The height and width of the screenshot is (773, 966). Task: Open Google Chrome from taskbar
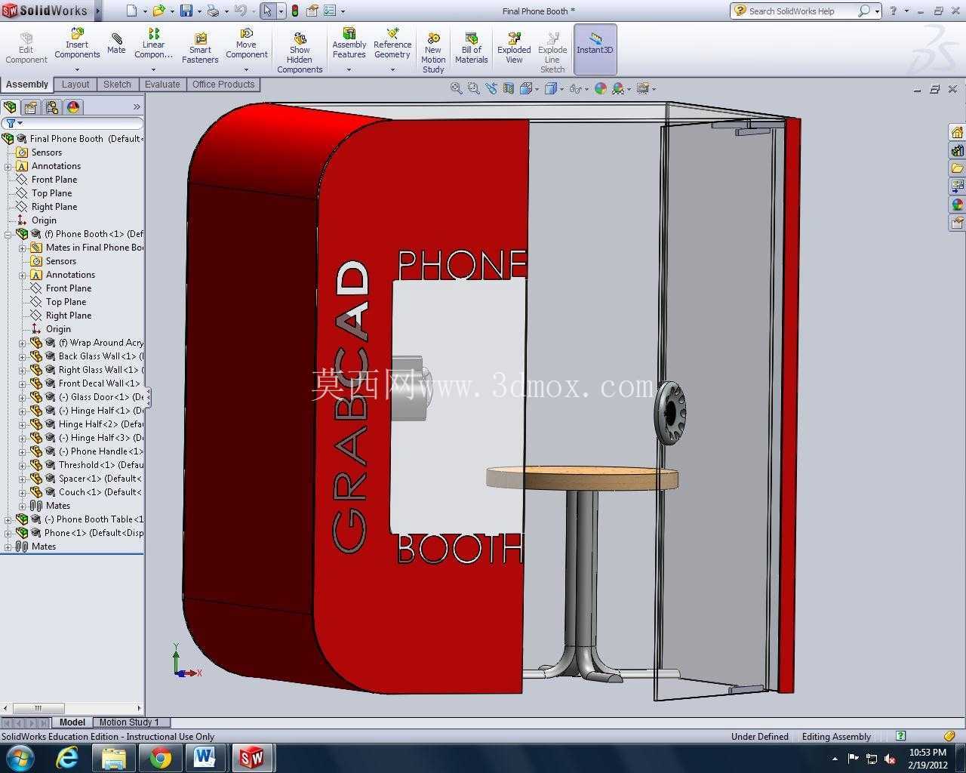(x=160, y=757)
